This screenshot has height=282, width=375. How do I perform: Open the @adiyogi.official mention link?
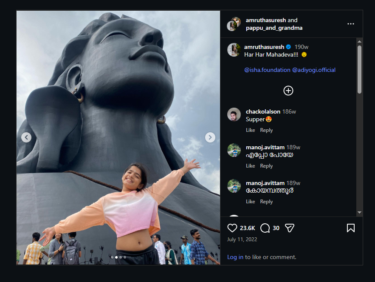[314, 70]
